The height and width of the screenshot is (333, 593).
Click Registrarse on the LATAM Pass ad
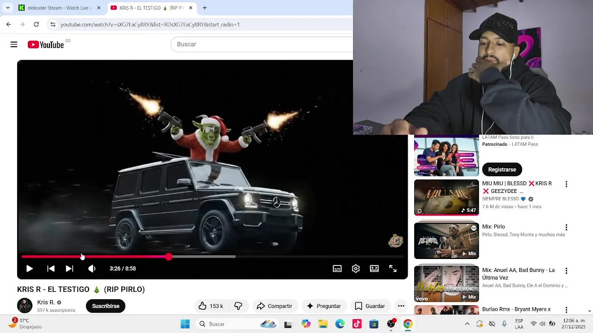point(502,169)
